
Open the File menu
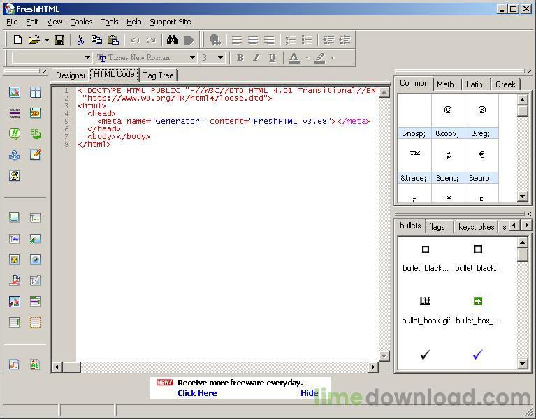[12, 22]
